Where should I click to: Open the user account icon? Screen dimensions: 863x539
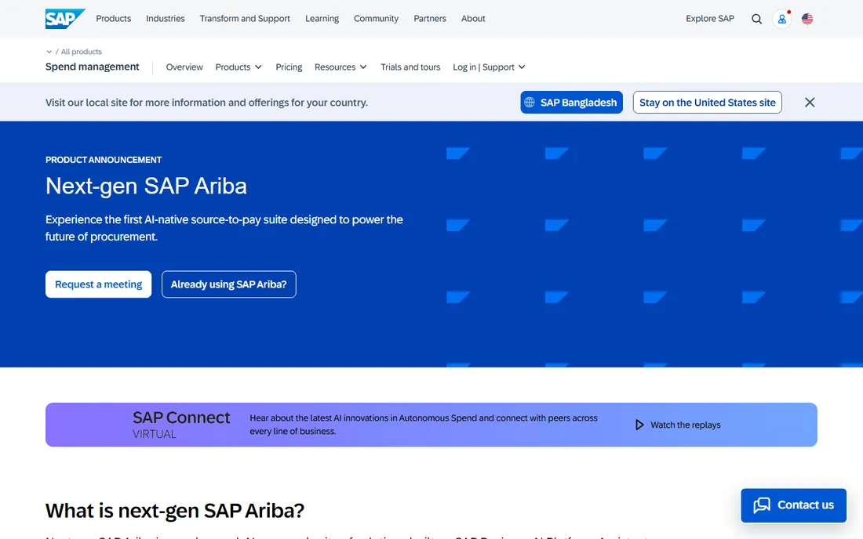pos(781,19)
